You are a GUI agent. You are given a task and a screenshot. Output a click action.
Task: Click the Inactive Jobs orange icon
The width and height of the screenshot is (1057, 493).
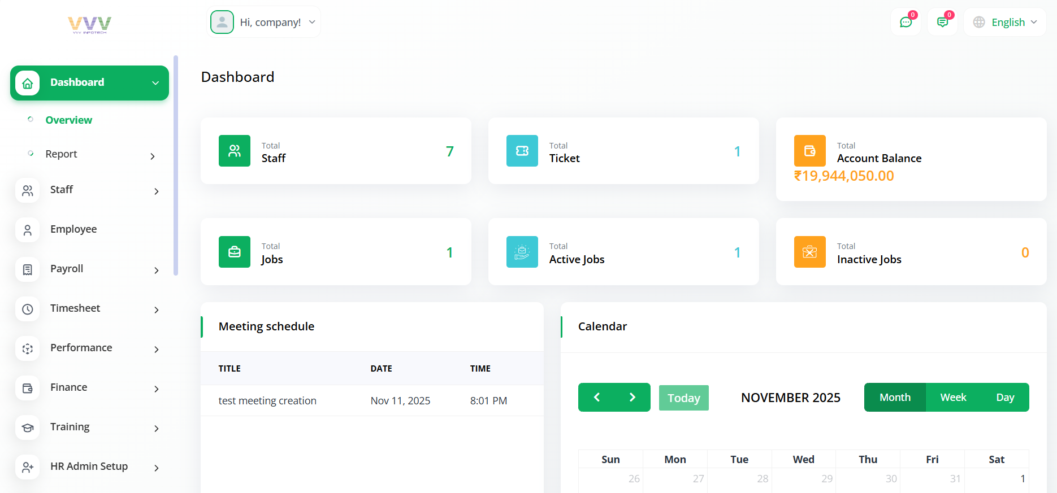pos(809,252)
